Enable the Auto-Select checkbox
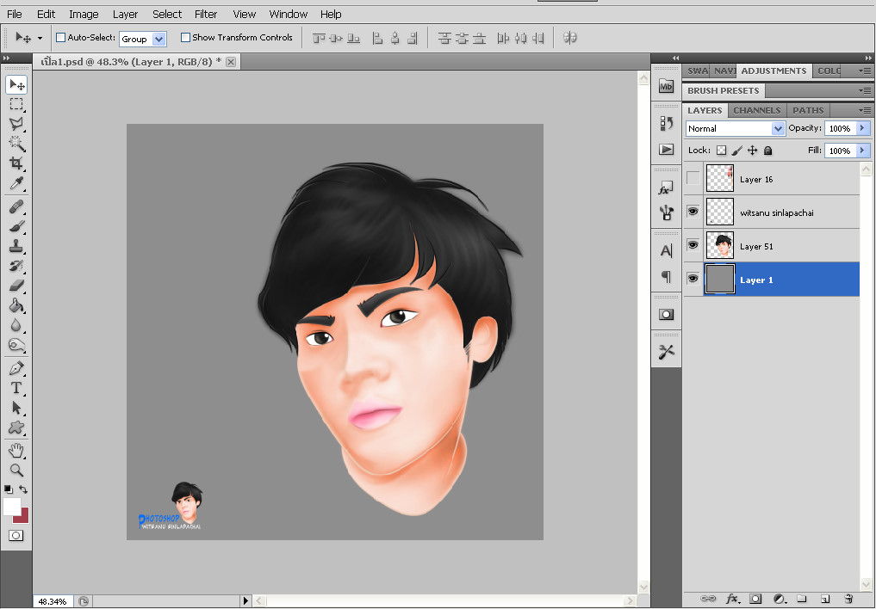 [x=60, y=38]
